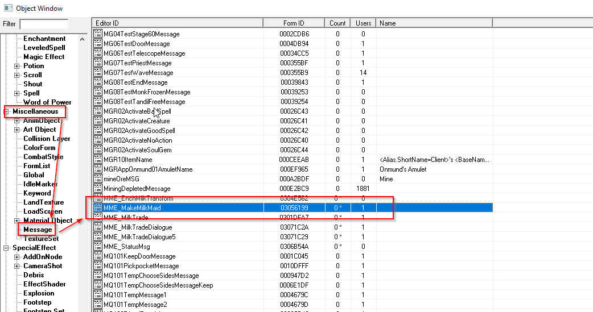Expand the CameraShot tree node
The width and height of the screenshot is (593, 312).
[x=17, y=266]
